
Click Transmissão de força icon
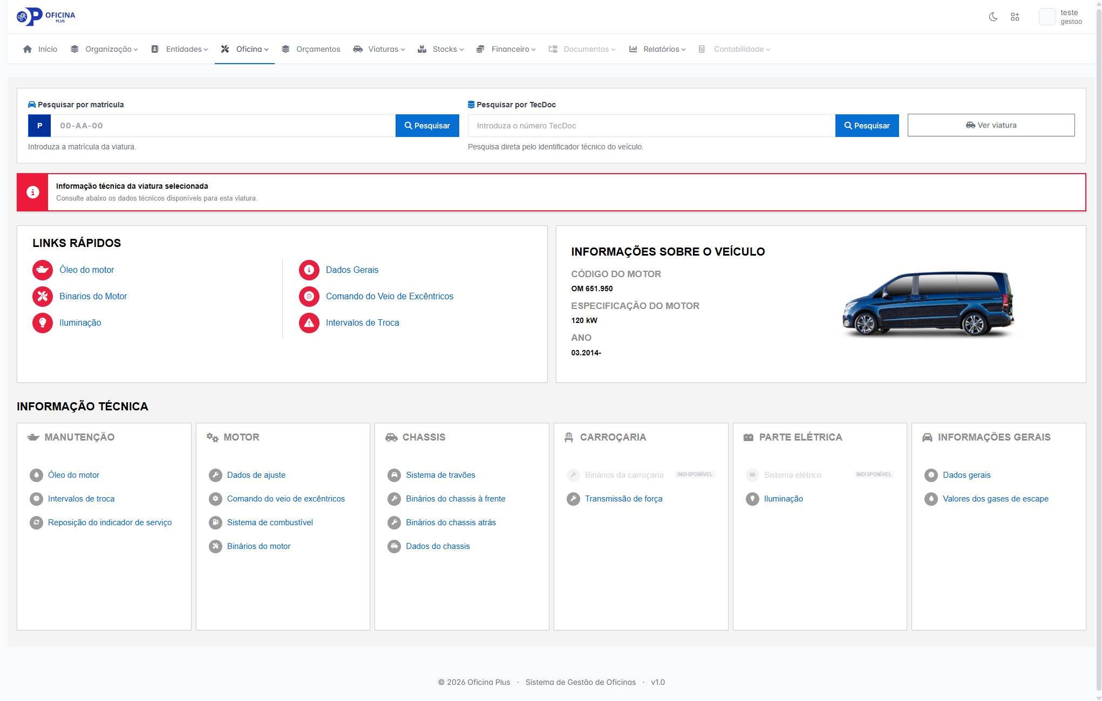point(573,499)
